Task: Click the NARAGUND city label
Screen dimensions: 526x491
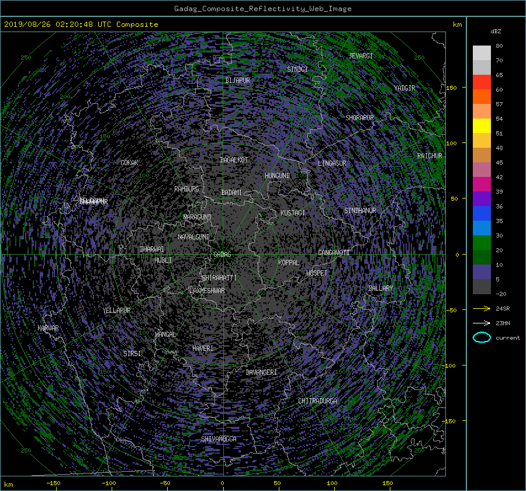Action: coord(198,217)
